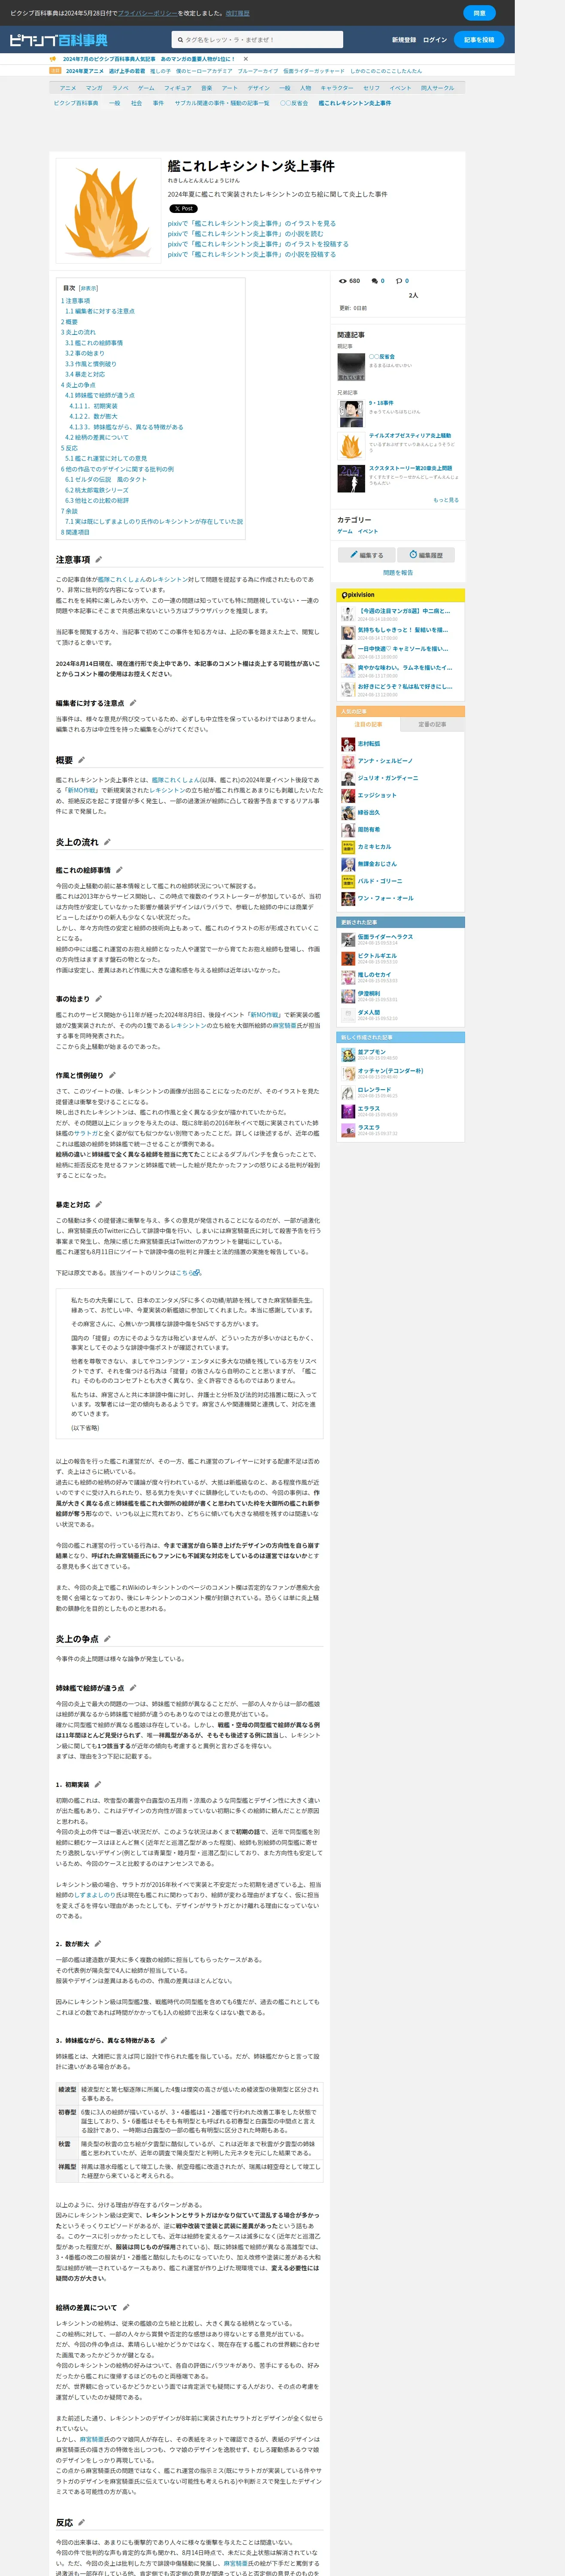Switch to the 定番の記事 tab
The height and width of the screenshot is (2576, 565).
(432, 724)
